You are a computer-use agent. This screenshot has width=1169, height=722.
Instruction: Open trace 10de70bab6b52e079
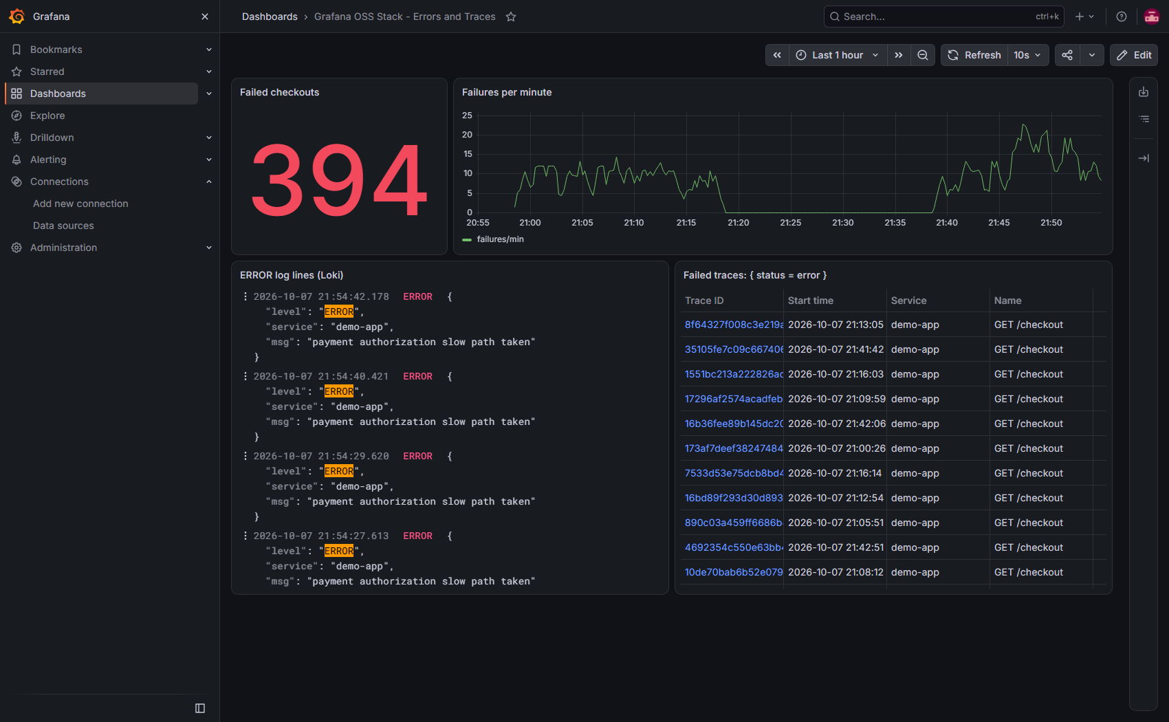point(734,572)
